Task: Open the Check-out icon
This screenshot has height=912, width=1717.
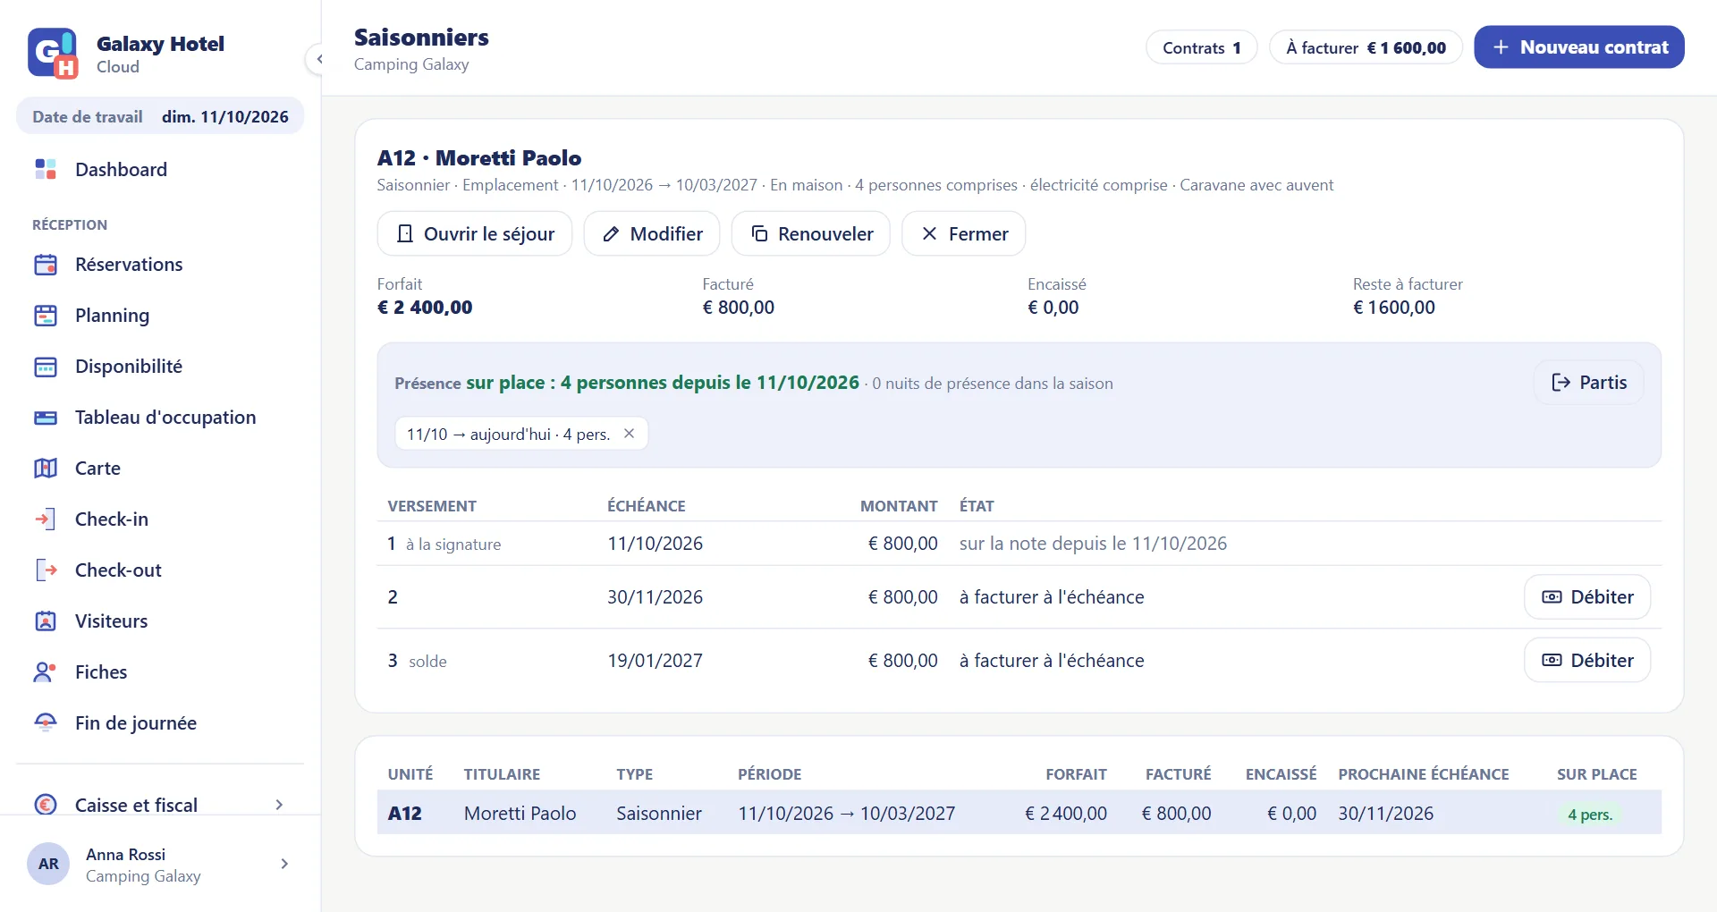Action: coord(46,570)
